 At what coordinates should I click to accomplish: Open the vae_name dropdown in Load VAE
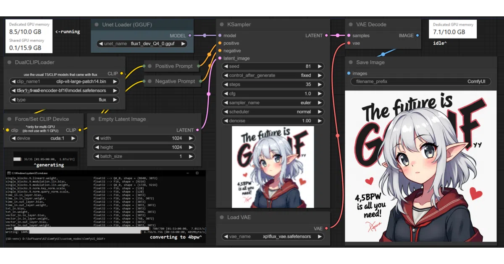tap(273, 236)
